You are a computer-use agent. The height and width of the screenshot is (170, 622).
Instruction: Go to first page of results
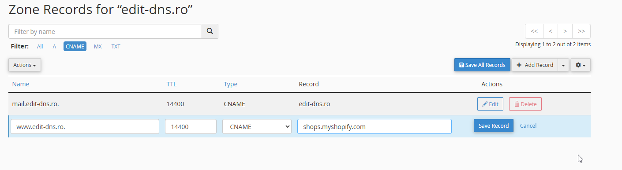click(x=534, y=31)
